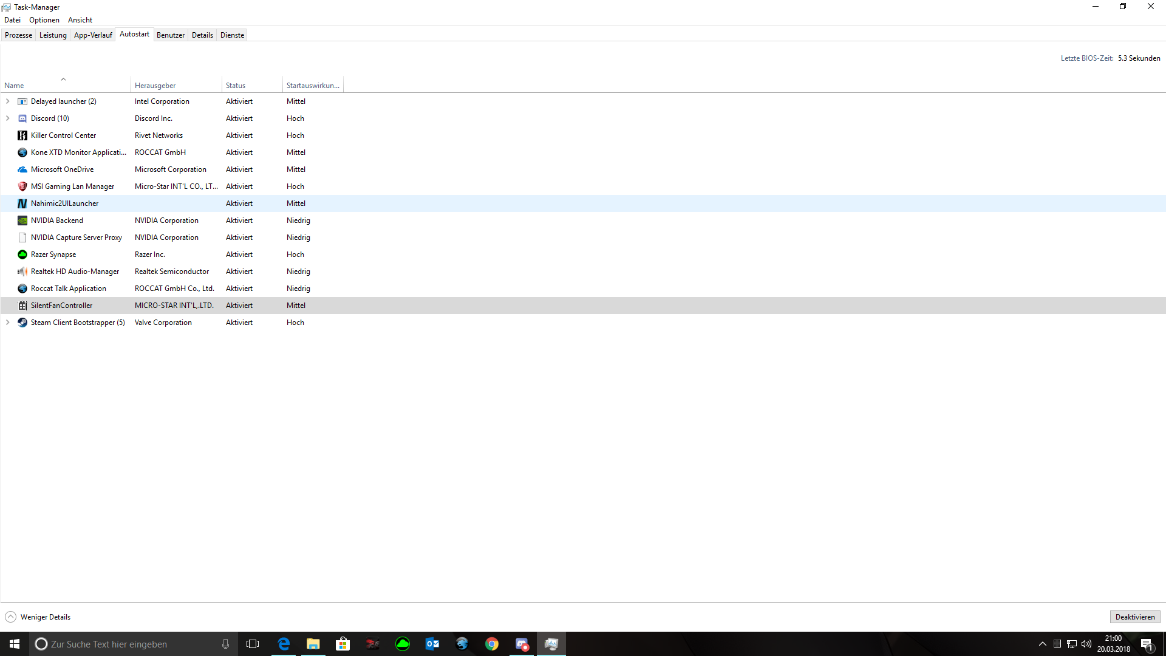Open the system tray volume icon
Image resolution: width=1166 pixels, height=656 pixels.
(1086, 644)
